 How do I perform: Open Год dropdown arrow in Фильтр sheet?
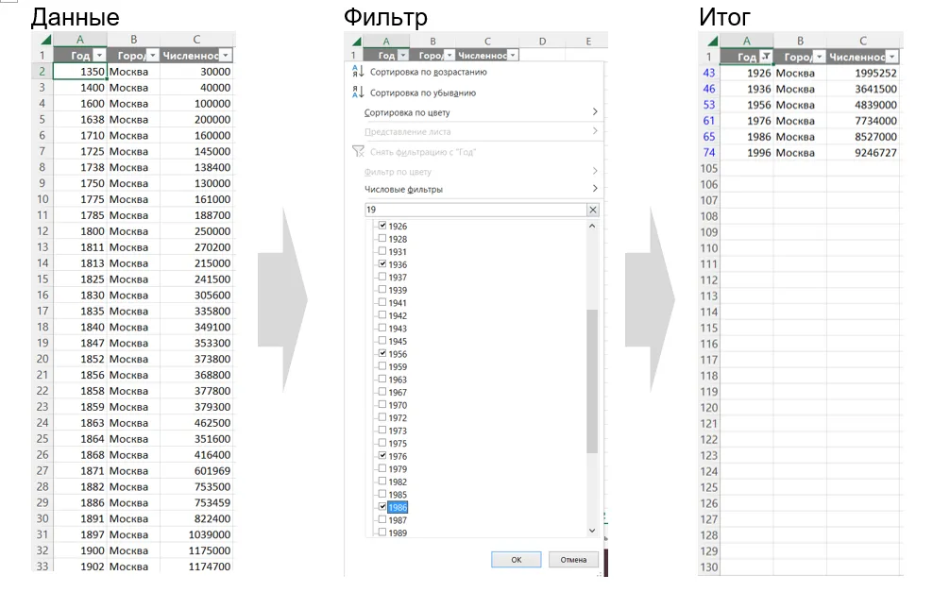pos(403,56)
